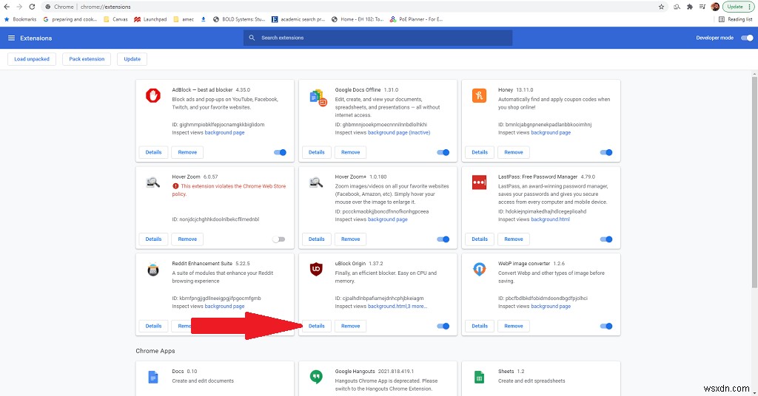Open the BOLD Systems bookmark
This screenshot has width=758, height=396.
coord(239,19)
